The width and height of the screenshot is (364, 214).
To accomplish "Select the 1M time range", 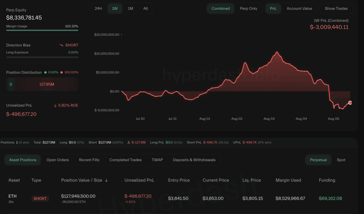I will pyautogui.click(x=130, y=8).
